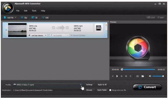The height and width of the screenshot is (100, 168).
Task: Click the Aiseesoft app logo
Action: (8, 8)
